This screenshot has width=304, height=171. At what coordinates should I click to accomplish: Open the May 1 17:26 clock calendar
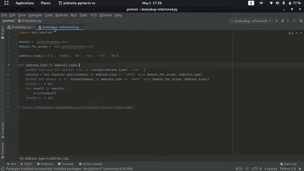(x=152, y=3)
